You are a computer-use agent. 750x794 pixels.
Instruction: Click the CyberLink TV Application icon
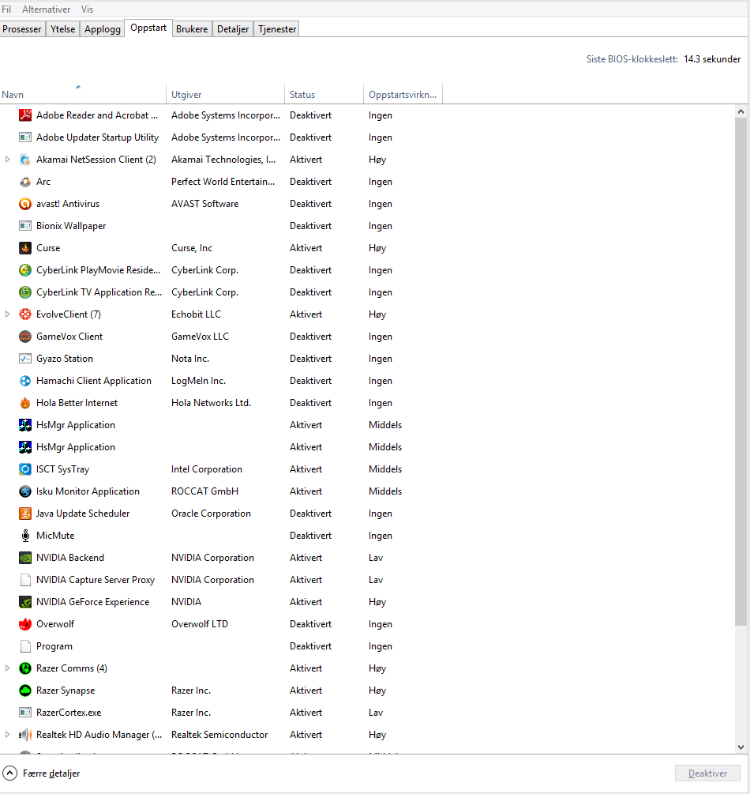coord(25,292)
